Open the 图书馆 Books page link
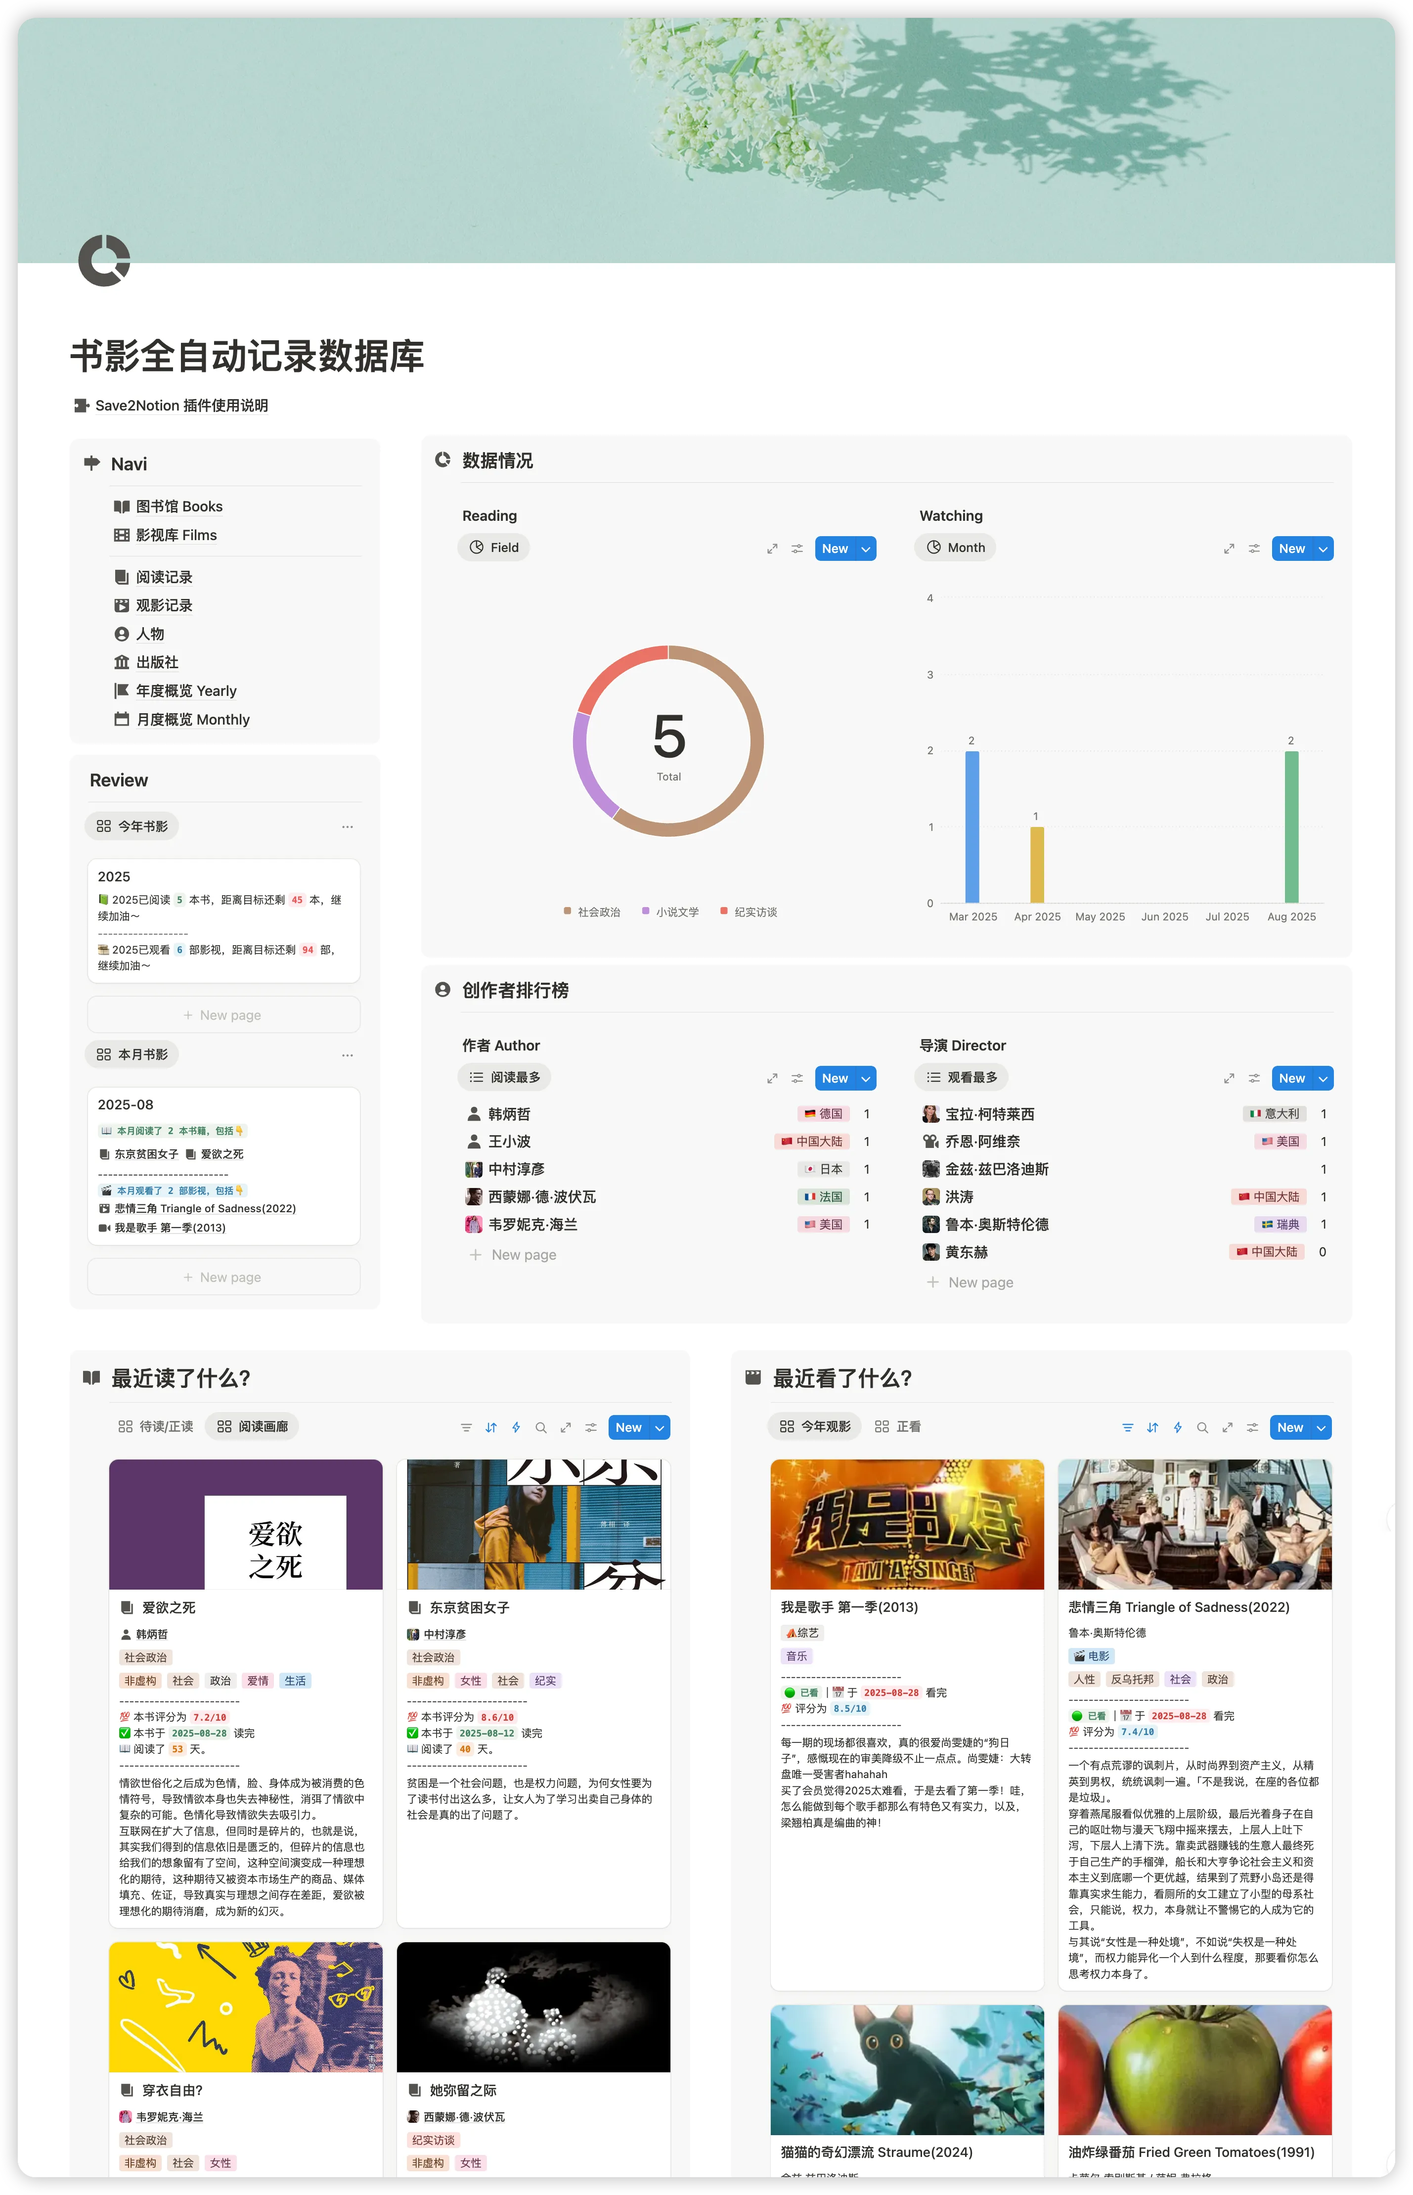This screenshot has height=2195, width=1413. (179, 506)
